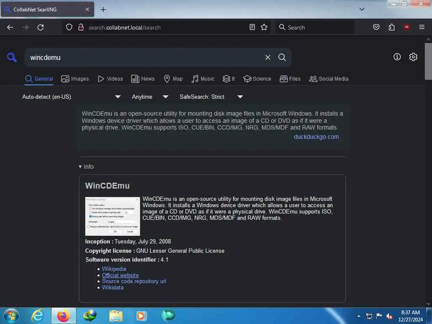List all tabs dropdown arrow

point(362,9)
